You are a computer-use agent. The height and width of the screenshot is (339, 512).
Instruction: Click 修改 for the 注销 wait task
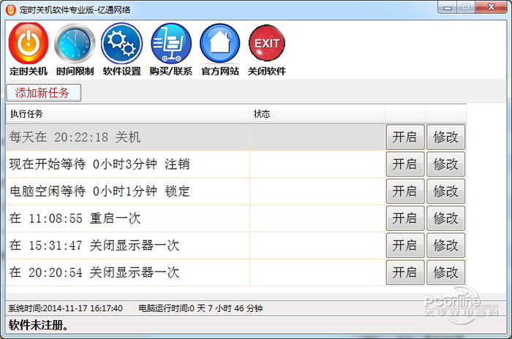coord(445,164)
